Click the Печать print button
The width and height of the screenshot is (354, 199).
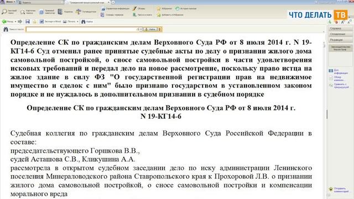click(69, 22)
